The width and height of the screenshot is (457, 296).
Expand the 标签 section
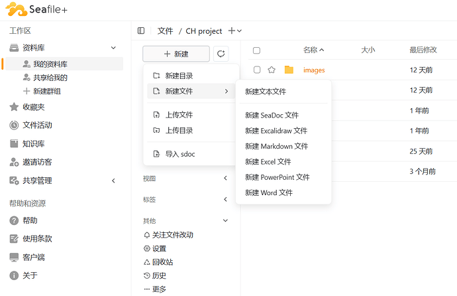225,199
